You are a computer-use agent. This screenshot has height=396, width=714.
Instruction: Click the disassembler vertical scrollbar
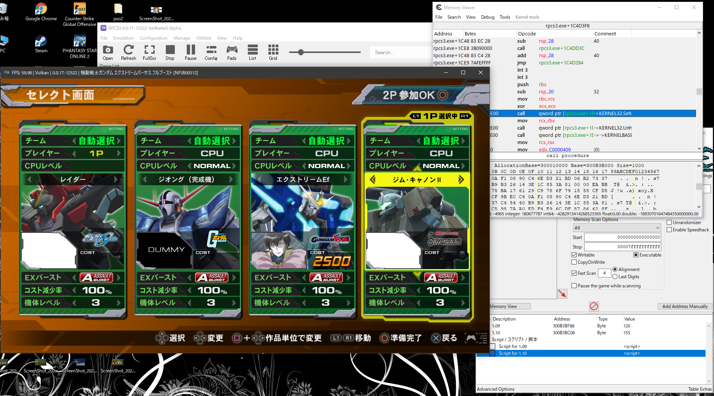699,91
